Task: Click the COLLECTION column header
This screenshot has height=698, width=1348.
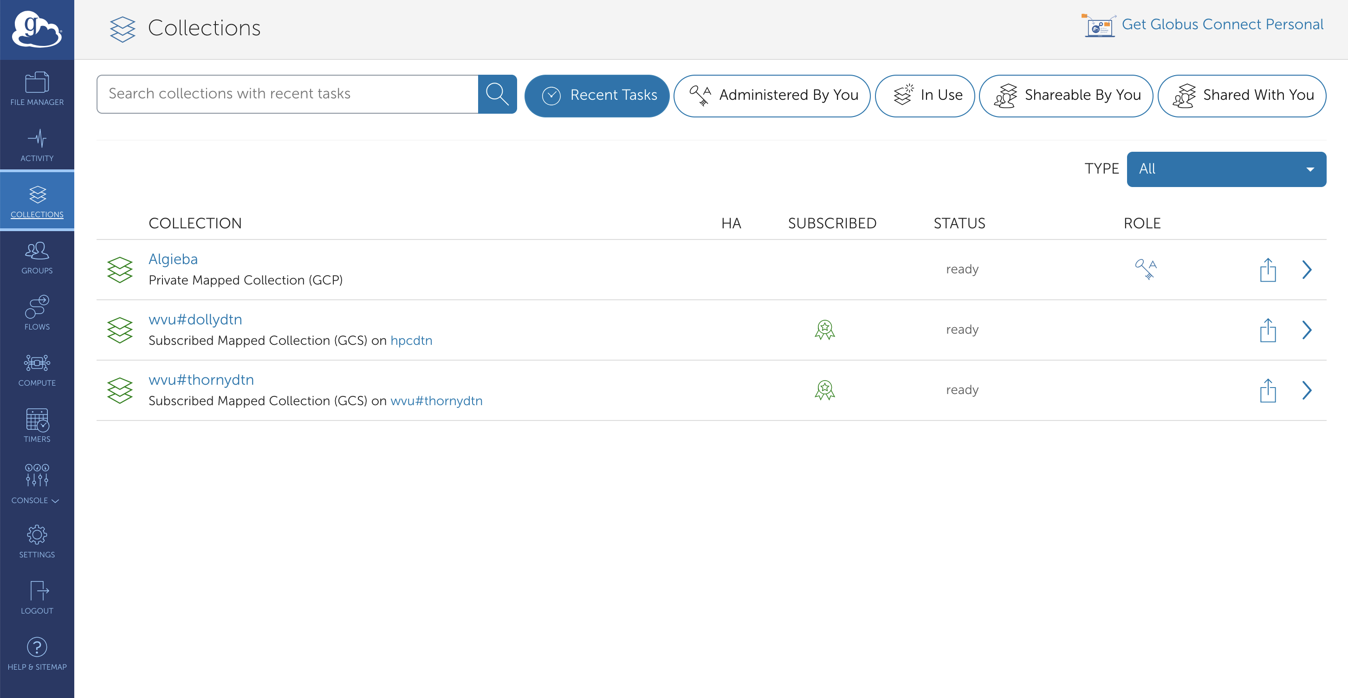Action: [195, 223]
